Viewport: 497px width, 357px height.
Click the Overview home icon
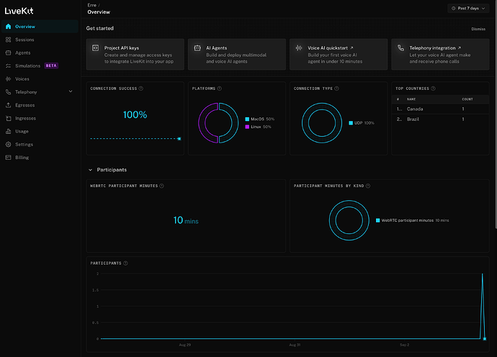[8, 27]
